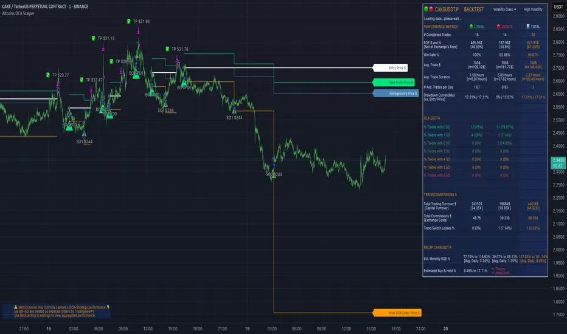Click the CAKEUSDT.P title in the table
The height and width of the screenshot is (334, 567).
[x=447, y=9]
